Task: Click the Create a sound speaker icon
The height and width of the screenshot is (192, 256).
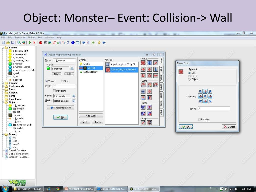Action: click(x=45, y=43)
